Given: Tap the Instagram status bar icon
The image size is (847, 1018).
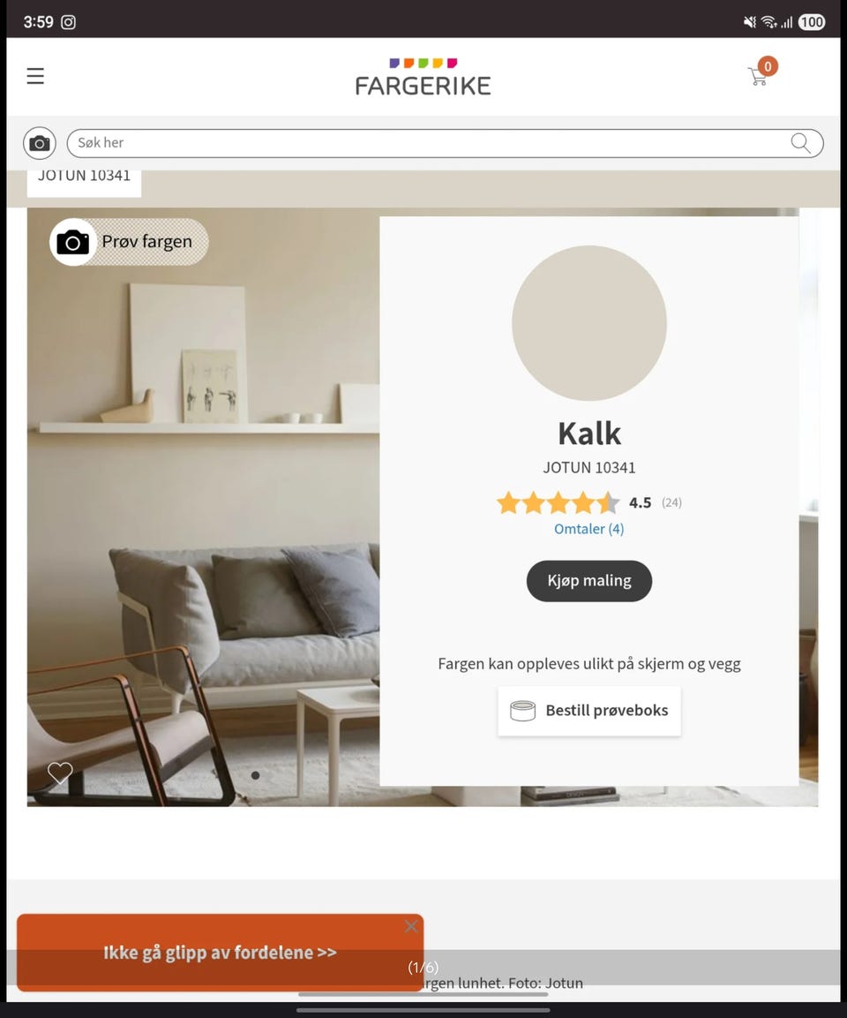Looking at the screenshot, I should (x=68, y=22).
